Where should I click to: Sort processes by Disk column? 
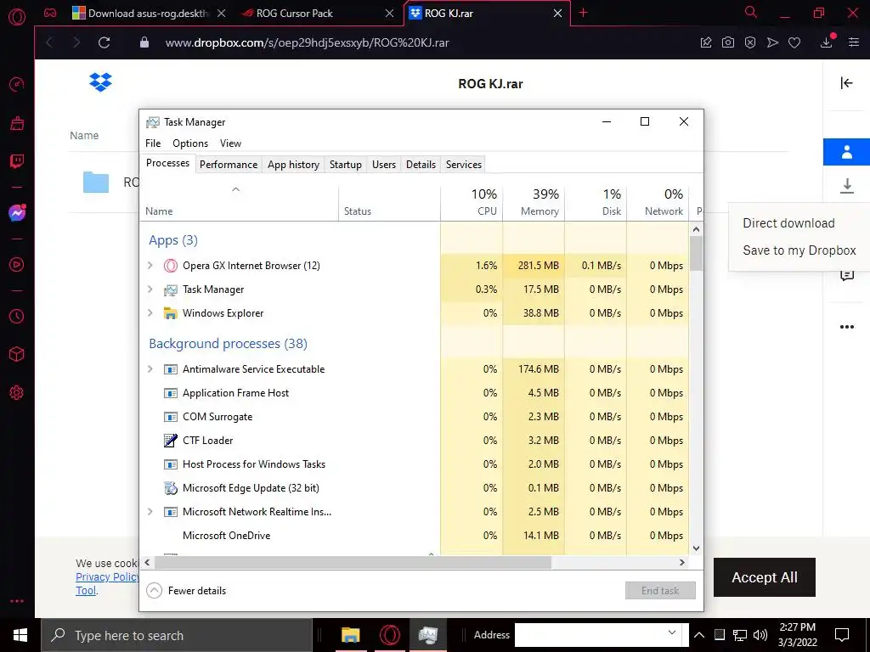tap(596, 202)
